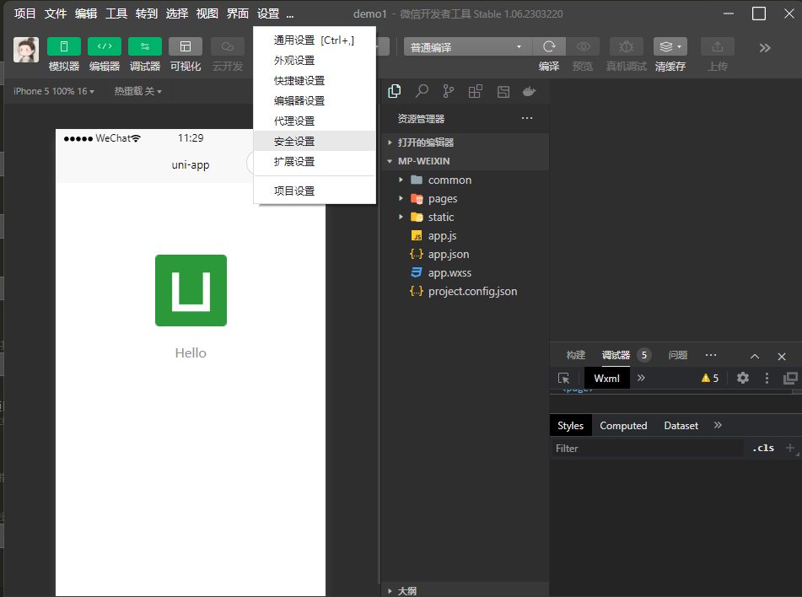Select 外观设置 menu entry
The height and width of the screenshot is (597, 802).
pos(315,61)
